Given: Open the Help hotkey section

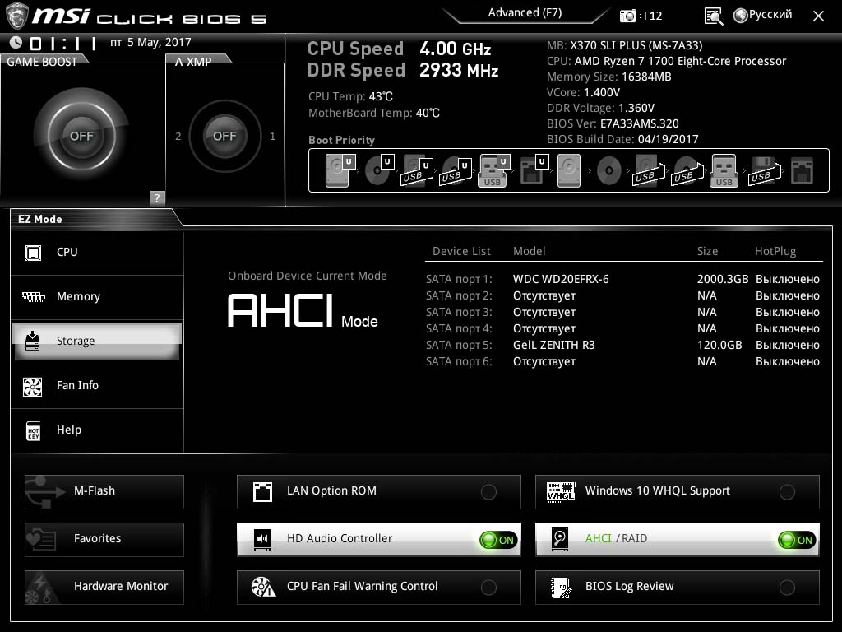Looking at the screenshot, I should (x=97, y=430).
